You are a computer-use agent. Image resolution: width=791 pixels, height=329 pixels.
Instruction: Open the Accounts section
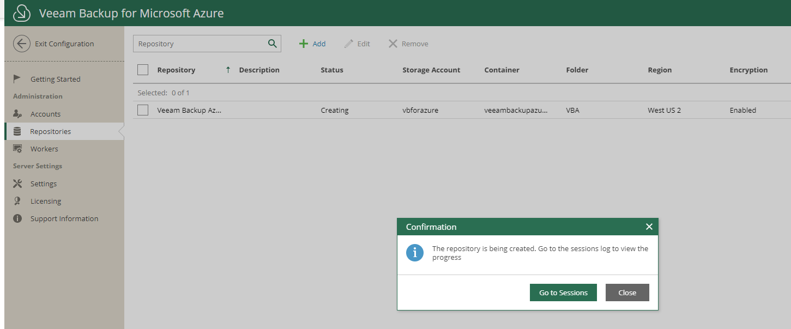46,114
